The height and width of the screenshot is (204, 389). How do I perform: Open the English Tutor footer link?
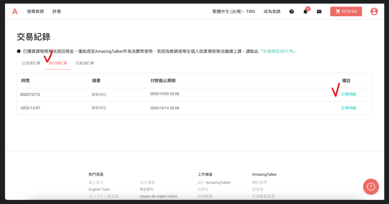pos(99,189)
